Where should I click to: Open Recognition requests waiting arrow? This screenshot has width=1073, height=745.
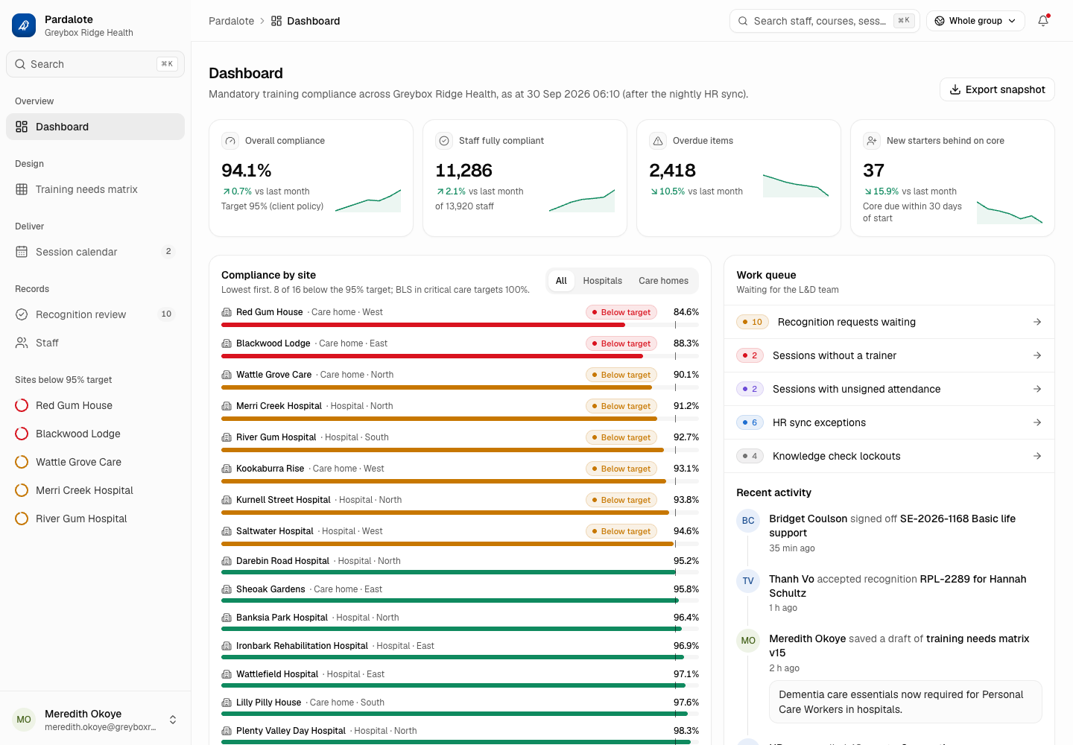(x=1037, y=322)
